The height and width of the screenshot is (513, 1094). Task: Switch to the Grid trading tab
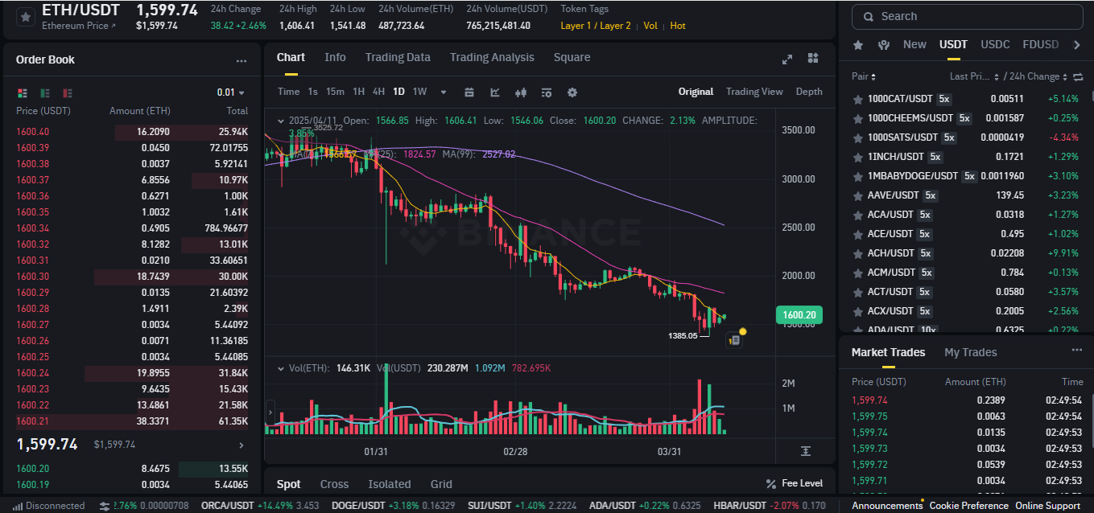pos(441,484)
